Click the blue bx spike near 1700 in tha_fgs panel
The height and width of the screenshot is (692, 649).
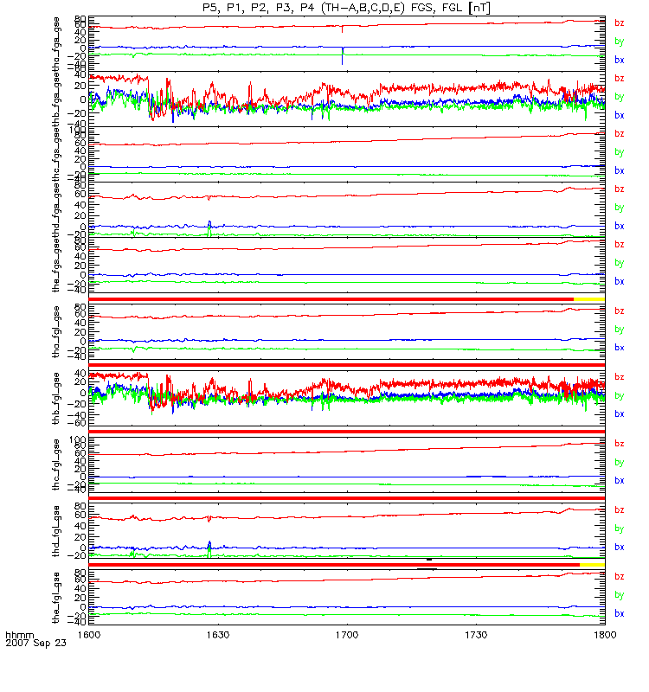click(x=342, y=55)
